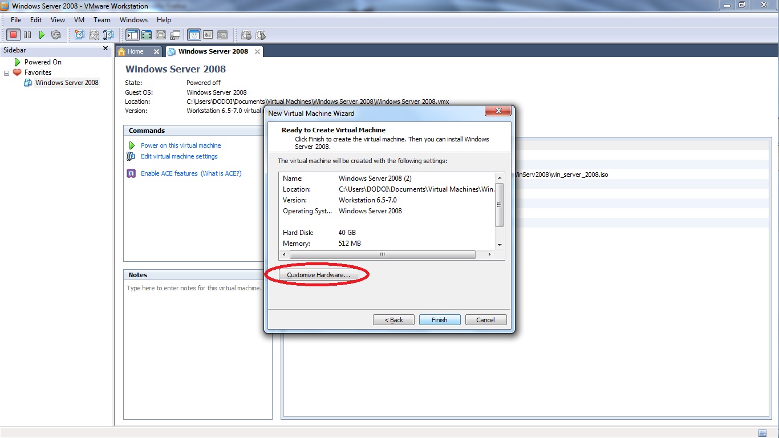The width and height of the screenshot is (779, 438).
Task: Click the Revert to Snapshot toolbar icon
Action: 94,35
